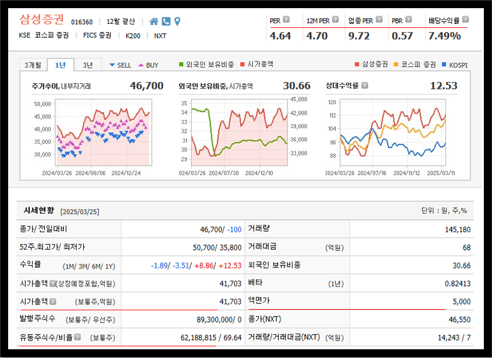Click blue KOSPI legend swatch

[x=444, y=65]
